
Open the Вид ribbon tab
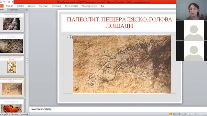[103, 6]
